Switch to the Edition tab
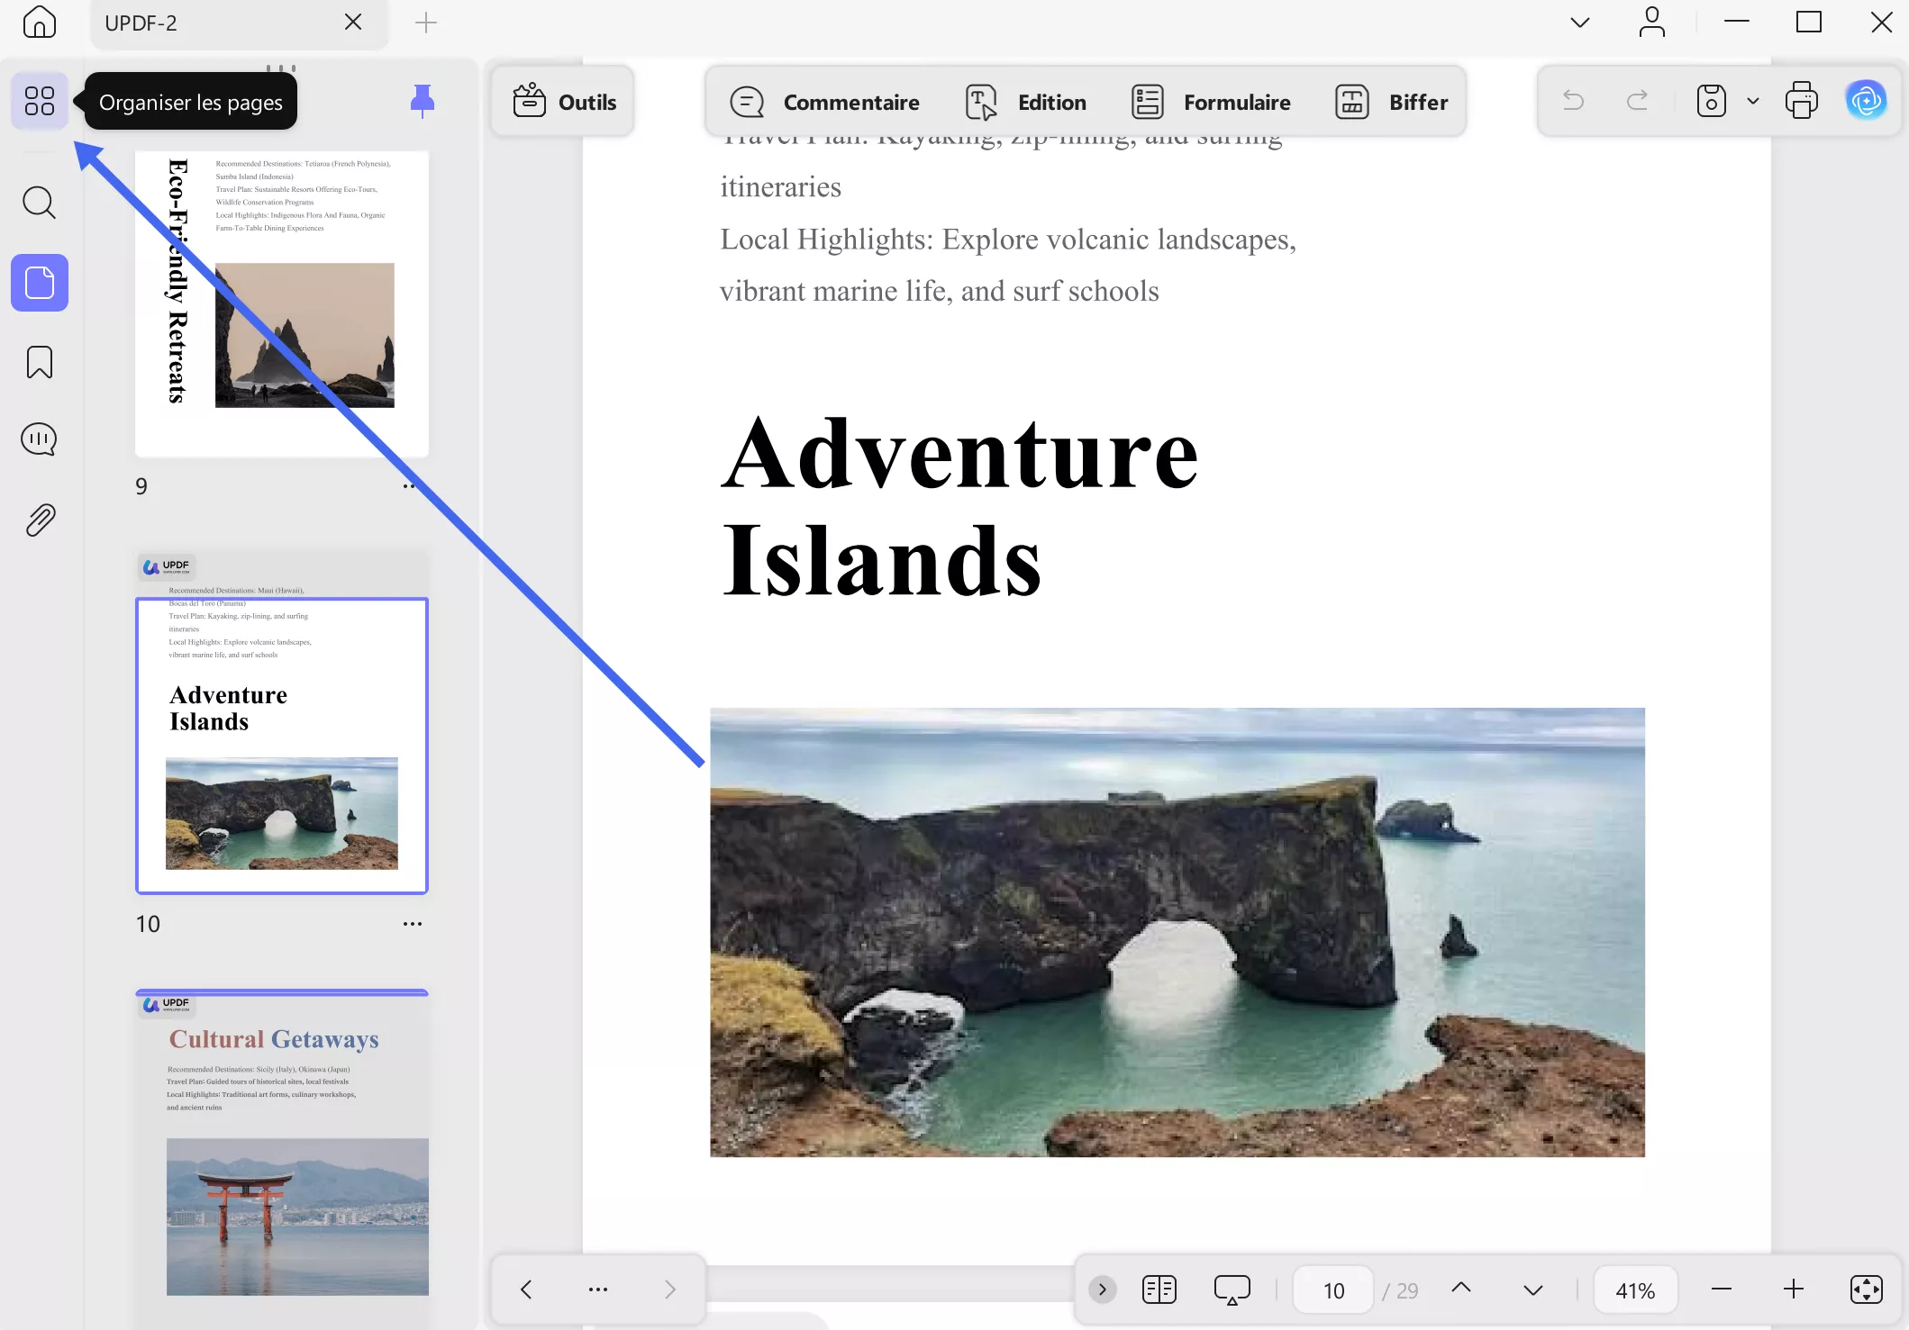The width and height of the screenshot is (1909, 1330). pyautogui.click(x=1026, y=102)
